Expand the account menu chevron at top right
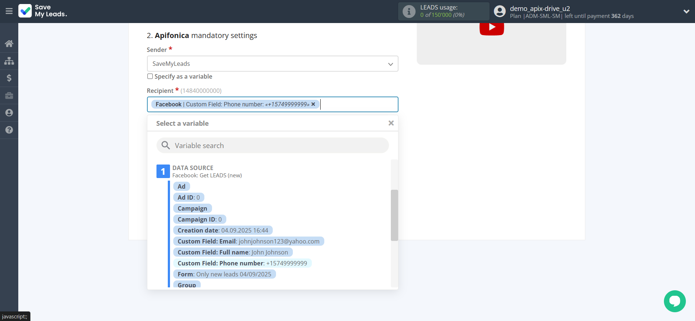The image size is (695, 321). (686, 11)
